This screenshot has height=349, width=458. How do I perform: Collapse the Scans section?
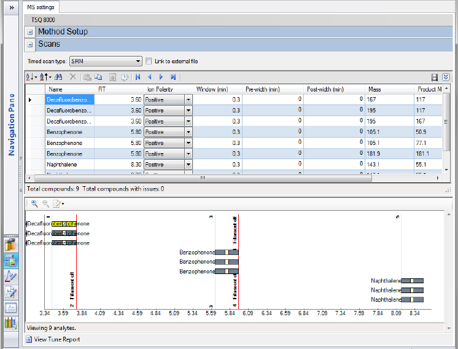(x=30, y=45)
